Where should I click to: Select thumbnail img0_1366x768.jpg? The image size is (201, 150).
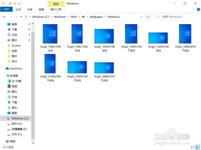158,38
